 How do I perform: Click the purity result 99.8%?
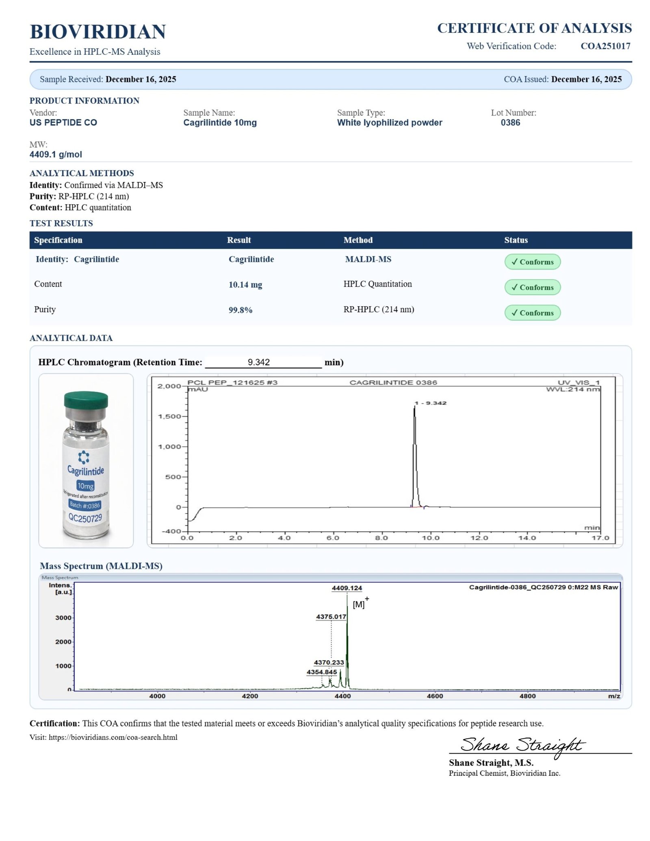tap(240, 310)
